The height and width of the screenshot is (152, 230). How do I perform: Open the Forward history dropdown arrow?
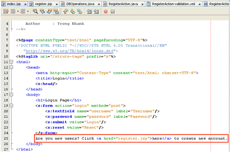[28, 11]
